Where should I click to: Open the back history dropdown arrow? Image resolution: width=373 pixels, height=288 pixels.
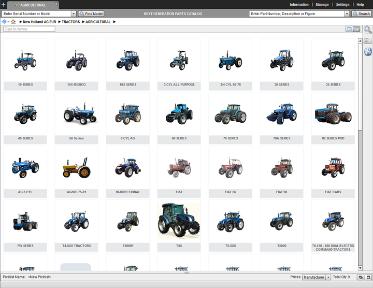[8, 22]
